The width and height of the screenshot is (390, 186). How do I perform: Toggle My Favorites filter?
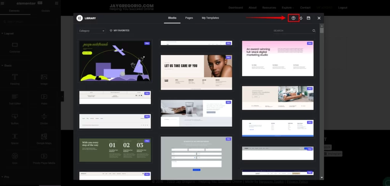[119, 30]
